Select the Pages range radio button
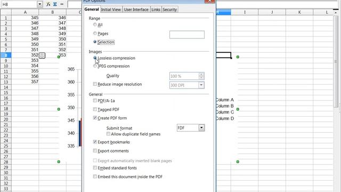 tap(95, 33)
